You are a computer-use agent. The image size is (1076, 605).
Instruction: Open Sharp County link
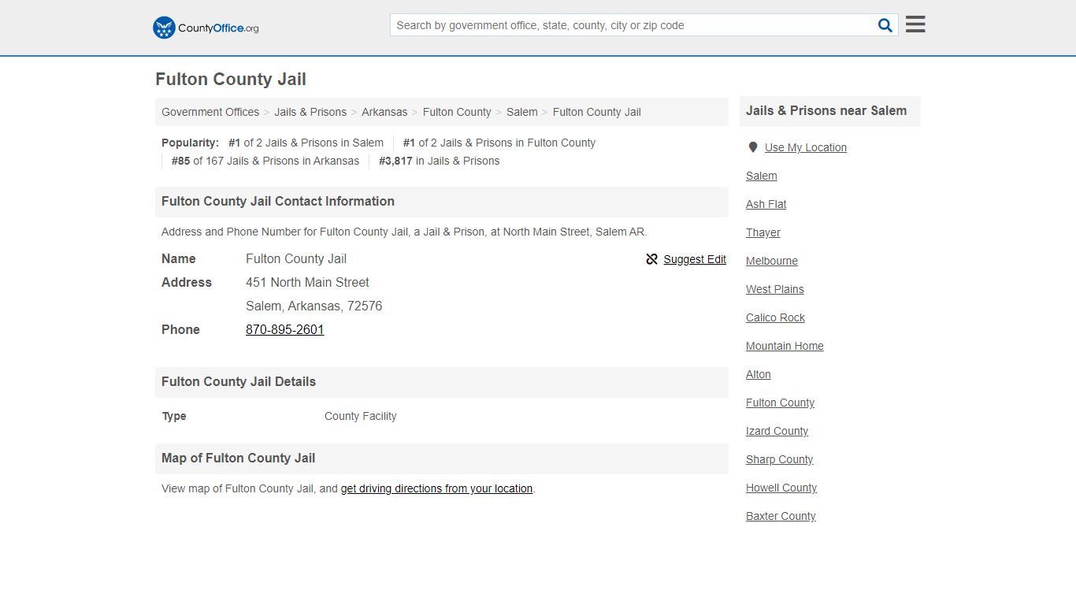click(780, 459)
